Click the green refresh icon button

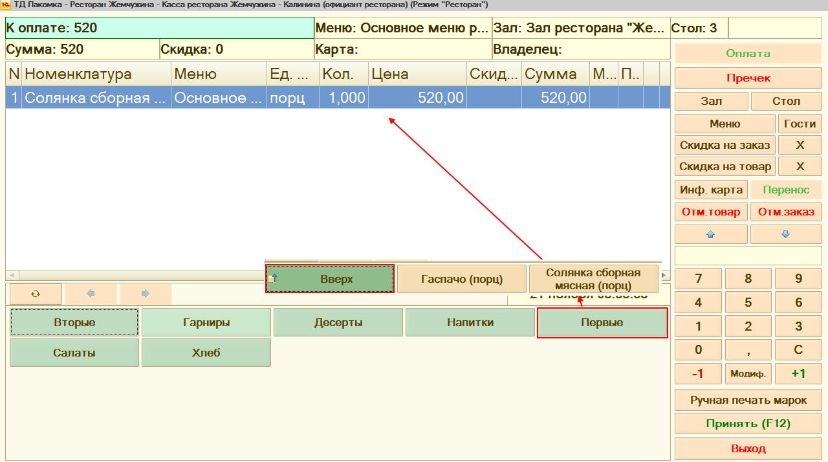(x=36, y=294)
